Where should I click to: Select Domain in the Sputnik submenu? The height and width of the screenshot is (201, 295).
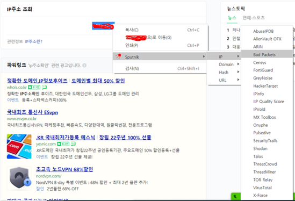(224, 64)
